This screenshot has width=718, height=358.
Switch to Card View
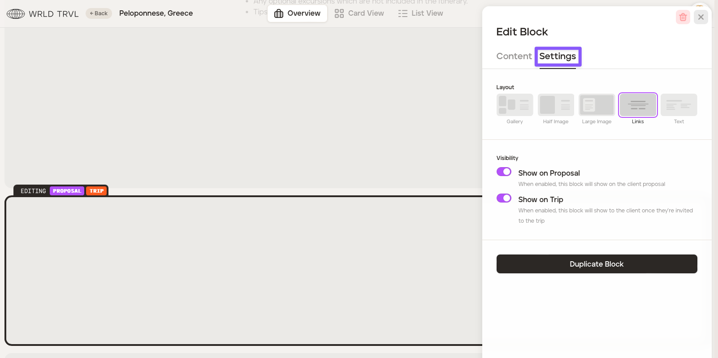pyautogui.click(x=359, y=13)
